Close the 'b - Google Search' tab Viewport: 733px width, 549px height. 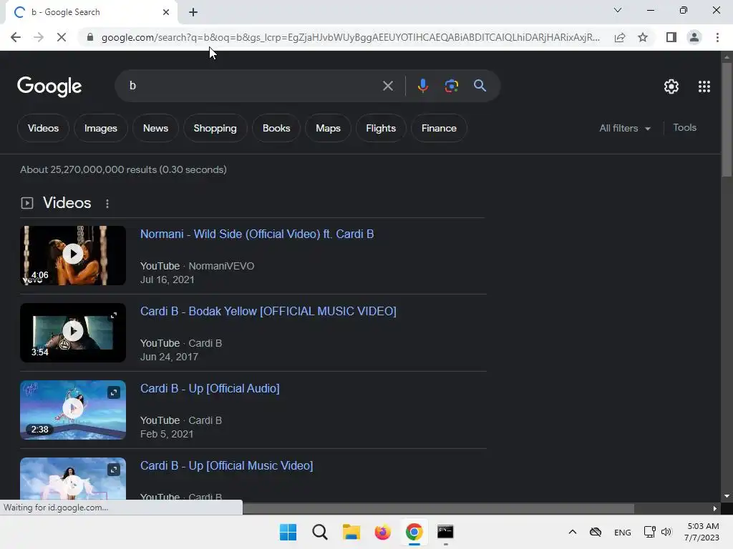pos(166,12)
